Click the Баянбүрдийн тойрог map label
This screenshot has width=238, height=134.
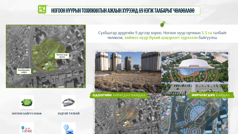tap(24, 71)
